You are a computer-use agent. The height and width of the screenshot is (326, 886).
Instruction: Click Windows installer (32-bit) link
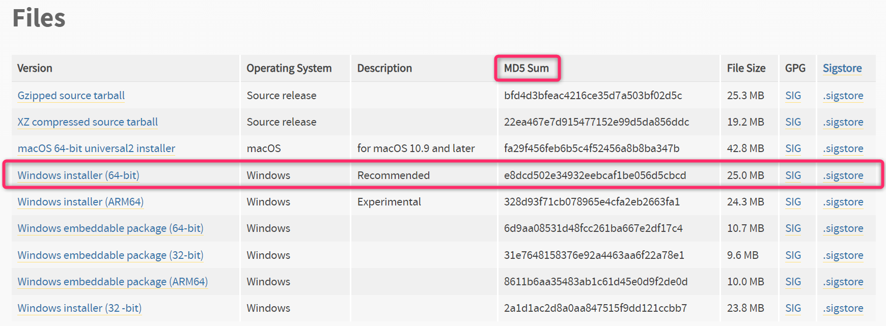(x=79, y=308)
